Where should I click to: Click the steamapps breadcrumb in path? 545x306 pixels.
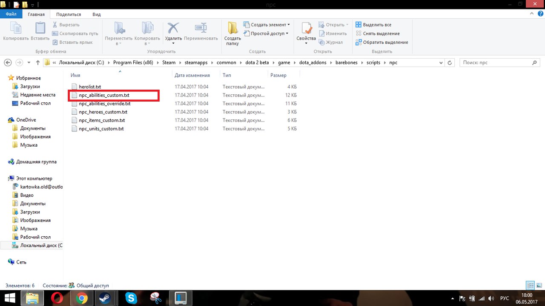196,62
